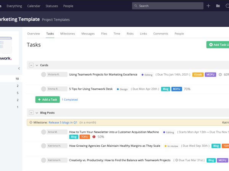Collapse Cards list using minus box
229x171 pixels.
click(31, 65)
